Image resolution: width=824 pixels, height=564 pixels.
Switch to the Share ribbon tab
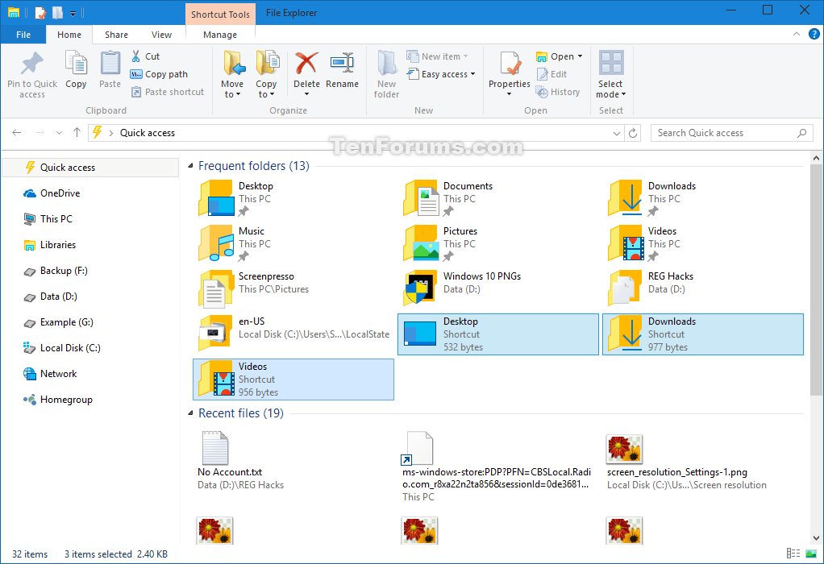(x=116, y=35)
